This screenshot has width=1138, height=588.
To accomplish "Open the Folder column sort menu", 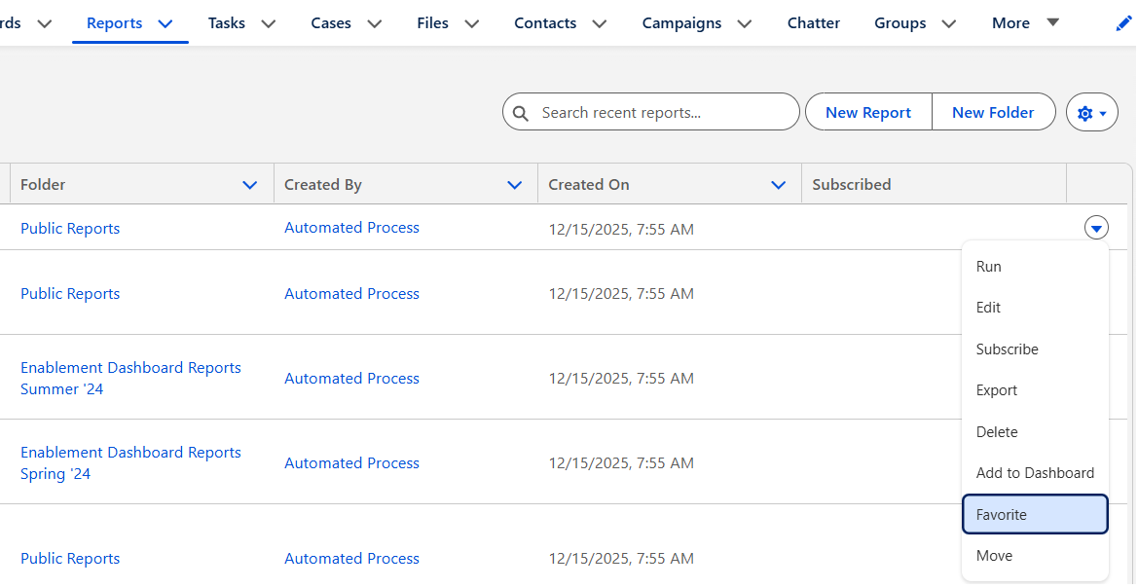I will [x=250, y=185].
